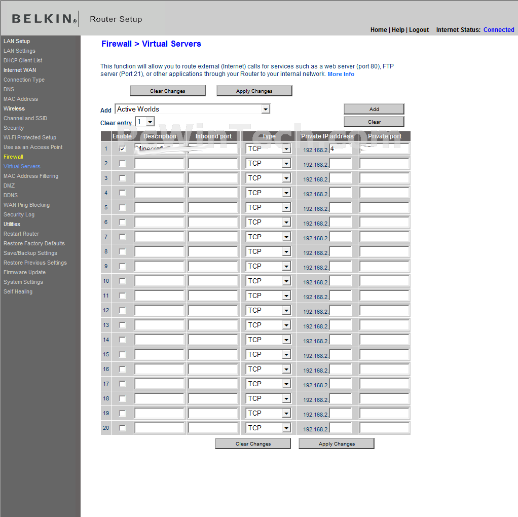Go to Wi-Fi Protected Setup
Screen dimensions: 518x517
[30, 137]
